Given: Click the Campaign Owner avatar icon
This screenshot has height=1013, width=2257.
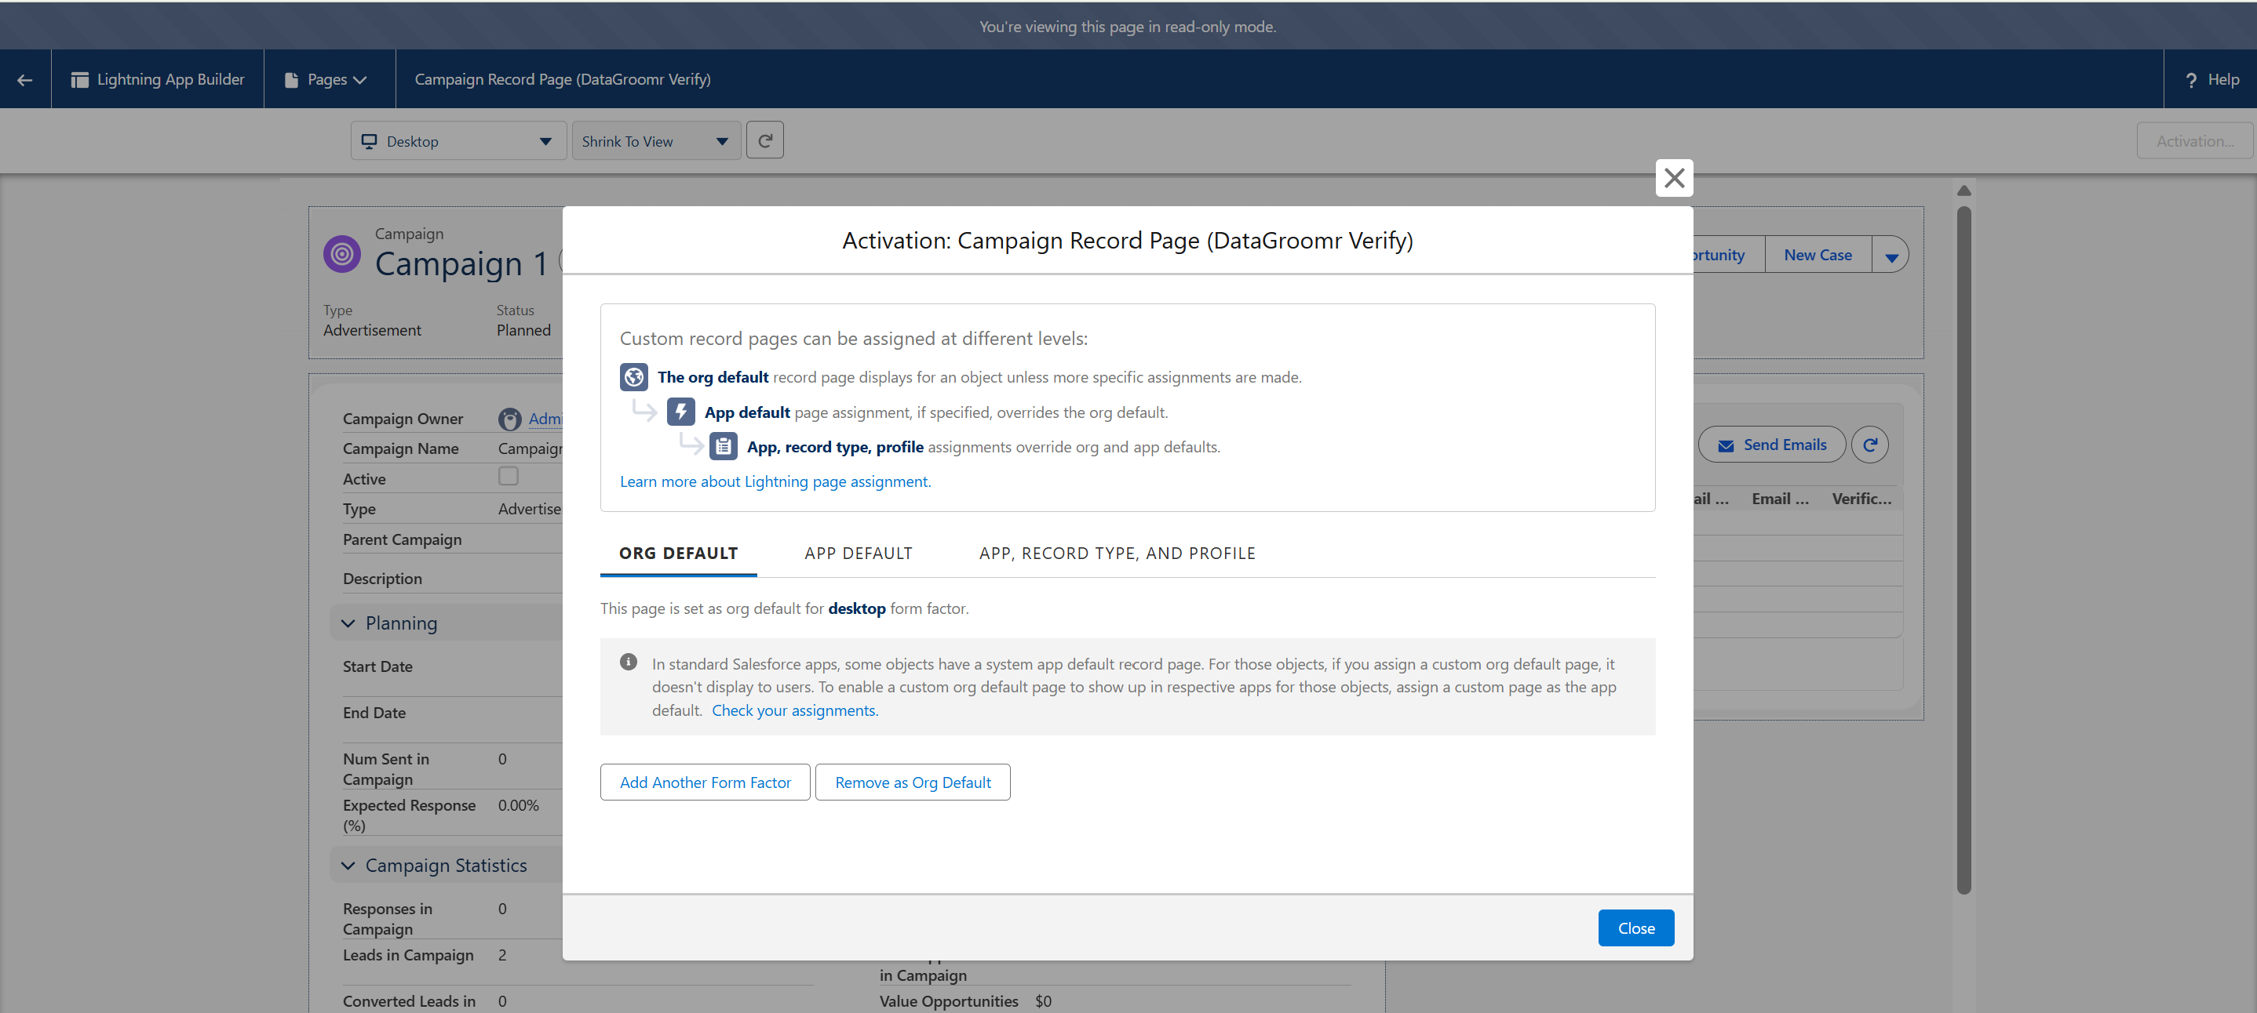Looking at the screenshot, I should [x=510, y=419].
